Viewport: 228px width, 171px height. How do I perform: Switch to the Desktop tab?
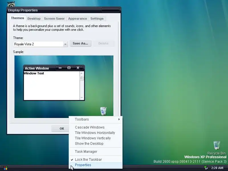pyautogui.click(x=34, y=19)
